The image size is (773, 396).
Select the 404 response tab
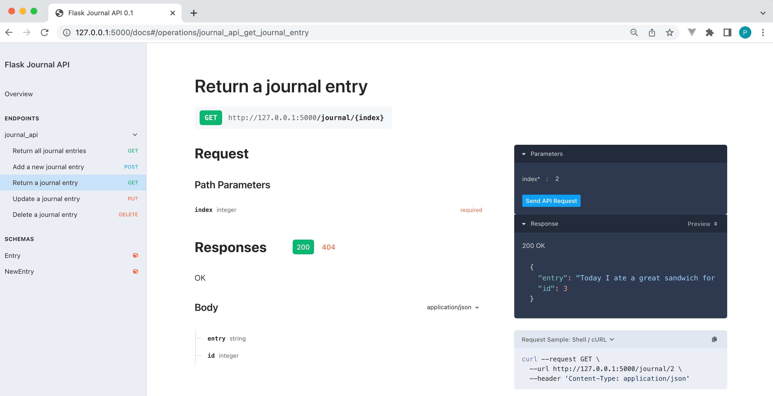328,247
